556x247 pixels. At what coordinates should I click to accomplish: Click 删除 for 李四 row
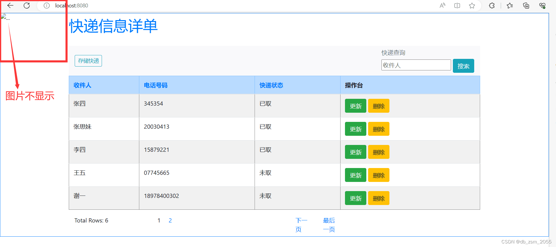tap(379, 152)
